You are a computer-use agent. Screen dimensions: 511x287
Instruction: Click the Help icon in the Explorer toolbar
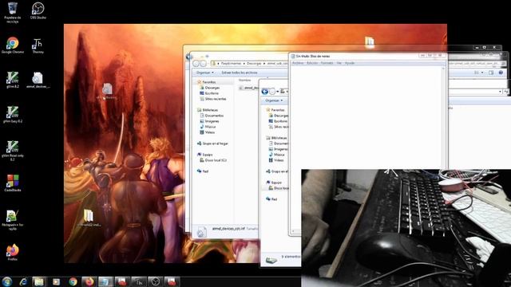[501, 73]
